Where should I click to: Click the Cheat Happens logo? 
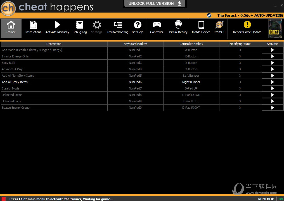point(8,8)
